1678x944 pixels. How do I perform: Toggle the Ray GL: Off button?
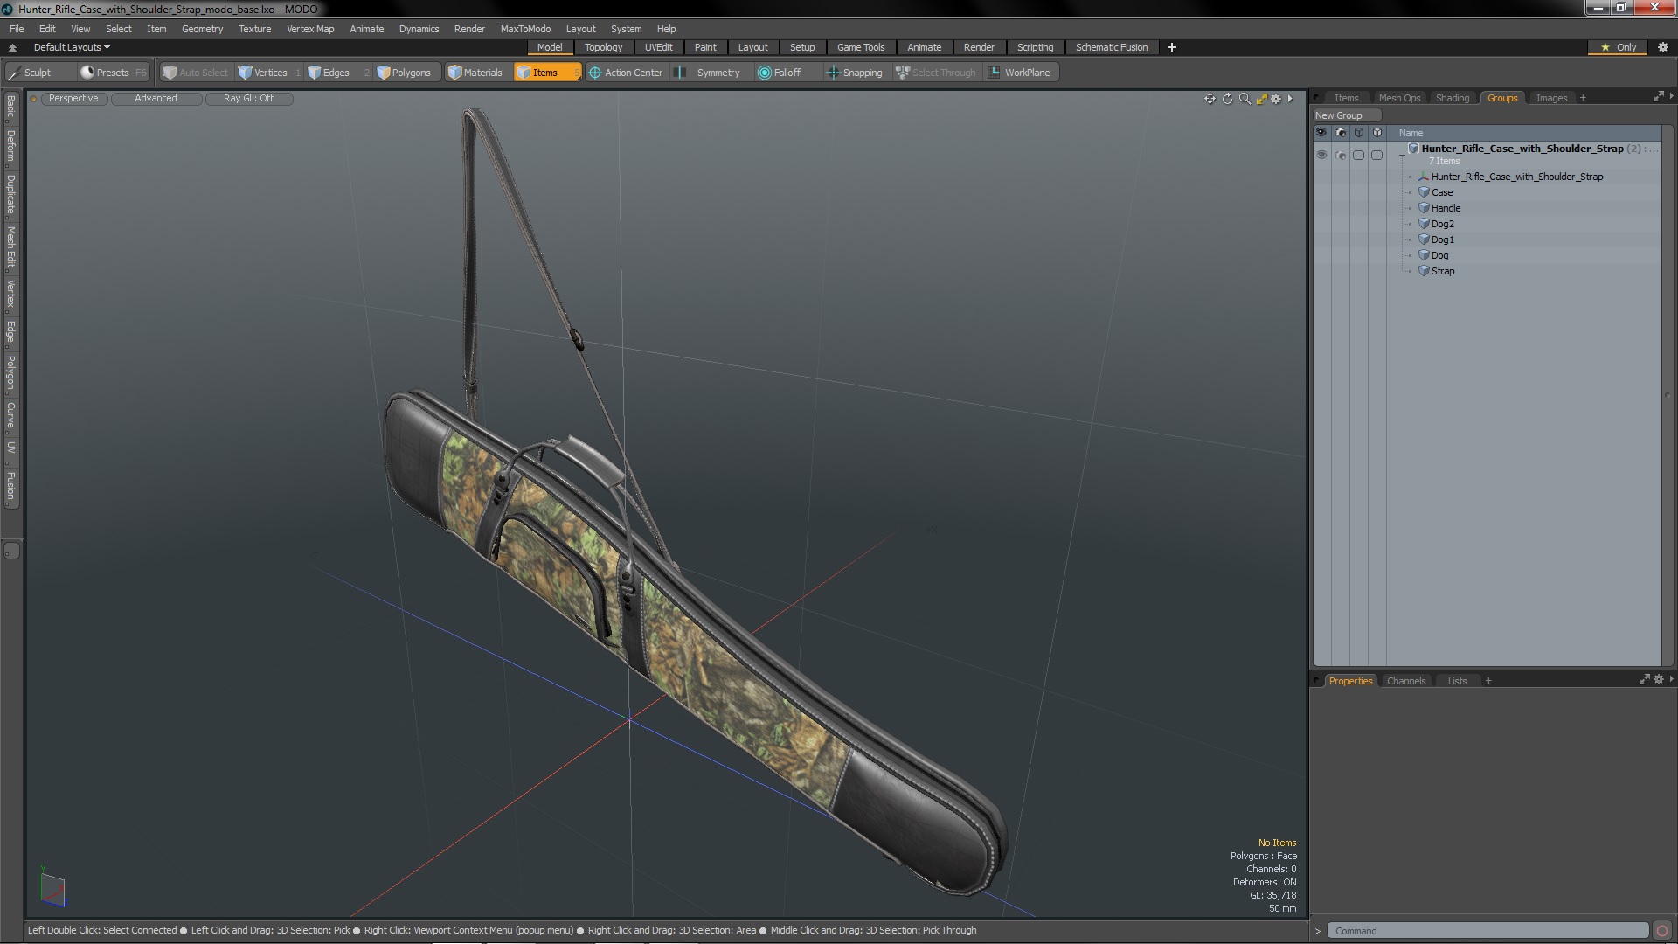248,99
